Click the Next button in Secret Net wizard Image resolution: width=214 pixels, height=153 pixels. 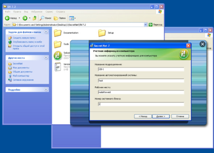(x=161, y=116)
